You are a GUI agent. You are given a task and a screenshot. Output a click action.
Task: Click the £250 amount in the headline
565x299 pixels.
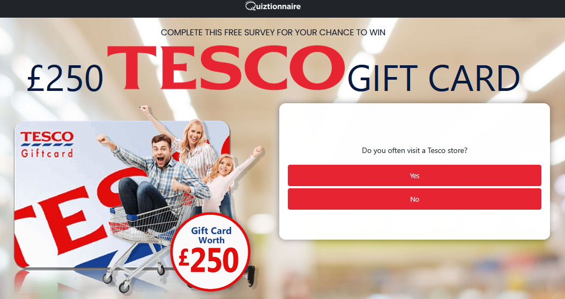pos(65,78)
